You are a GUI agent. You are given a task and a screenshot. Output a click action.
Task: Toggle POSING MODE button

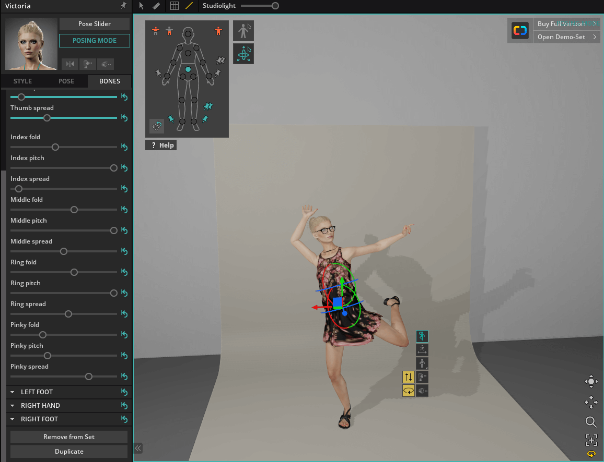pyautogui.click(x=95, y=41)
